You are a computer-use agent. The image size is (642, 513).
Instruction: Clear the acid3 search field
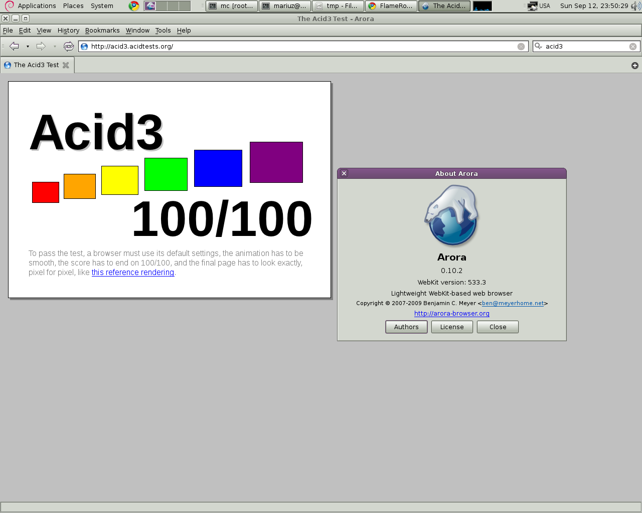pyautogui.click(x=633, y=46)
